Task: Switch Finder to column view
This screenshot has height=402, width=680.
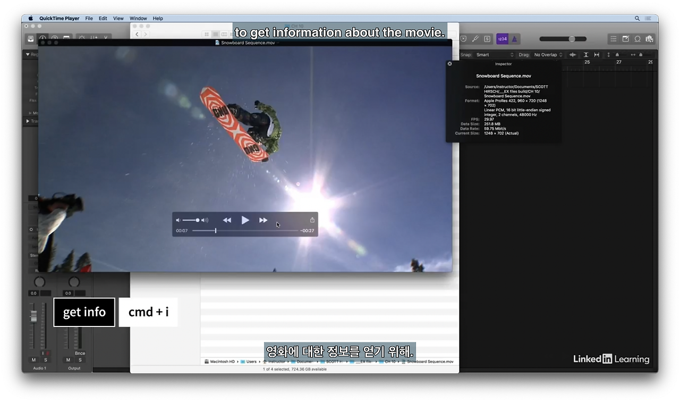Action: pyautogui.click(x=224, y=34)
